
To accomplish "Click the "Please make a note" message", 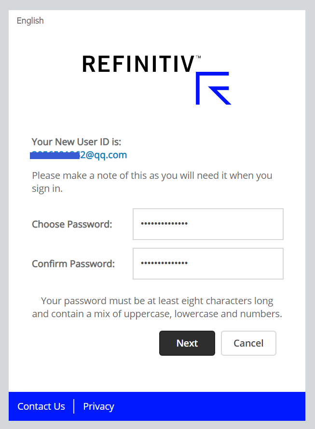I will pyautogui.click(x=152, y=182).
